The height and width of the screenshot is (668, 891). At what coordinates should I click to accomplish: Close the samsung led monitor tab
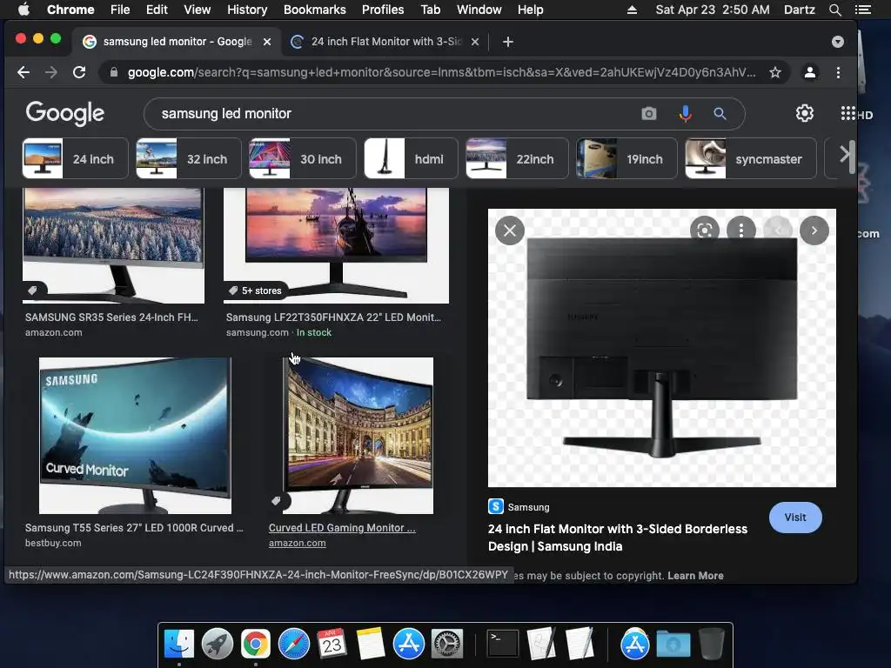[267, 42]
